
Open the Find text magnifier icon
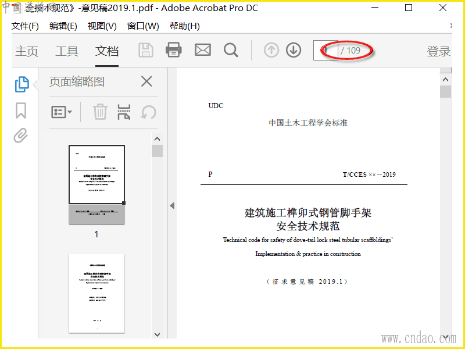231,50
